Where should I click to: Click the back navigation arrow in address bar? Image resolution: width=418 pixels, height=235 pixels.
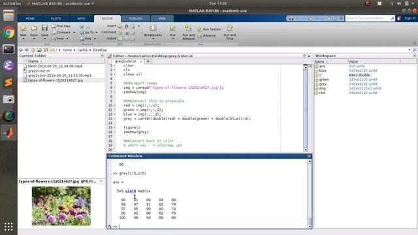point(21,50)
